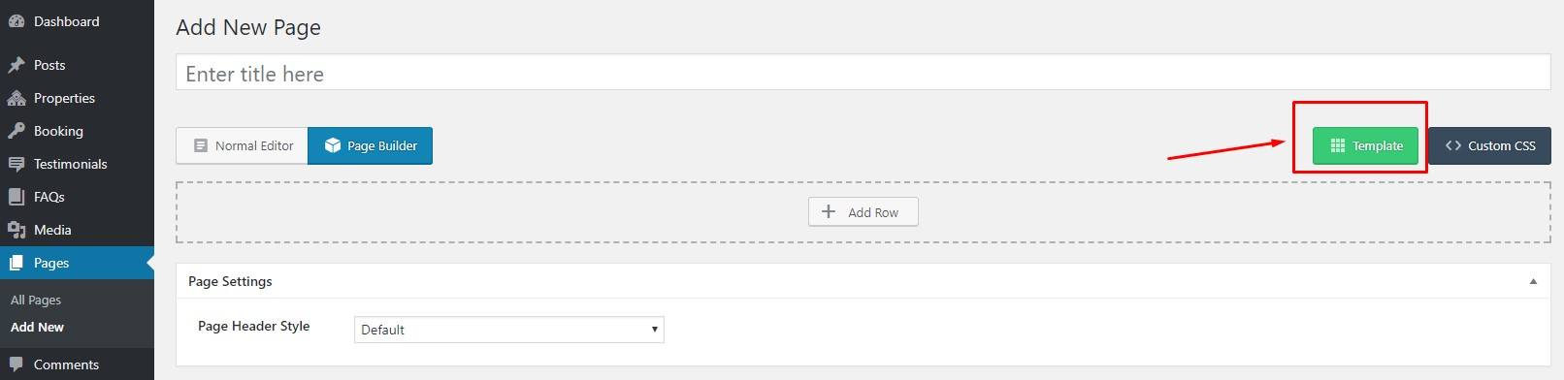Click the Testimonials speech icon
1564x380 pixels.
(16, 164)
